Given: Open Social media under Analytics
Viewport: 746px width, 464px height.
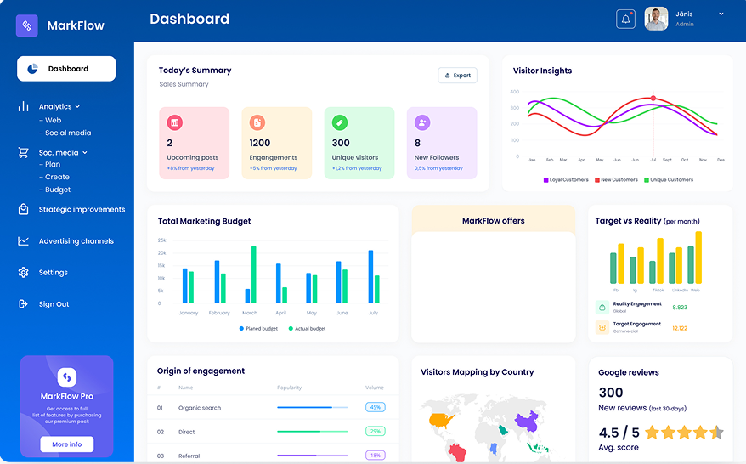Looking at the screenshot, I should tap(68, 133).
